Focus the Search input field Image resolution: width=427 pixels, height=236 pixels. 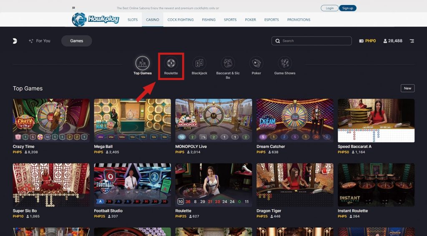point(311,41)
